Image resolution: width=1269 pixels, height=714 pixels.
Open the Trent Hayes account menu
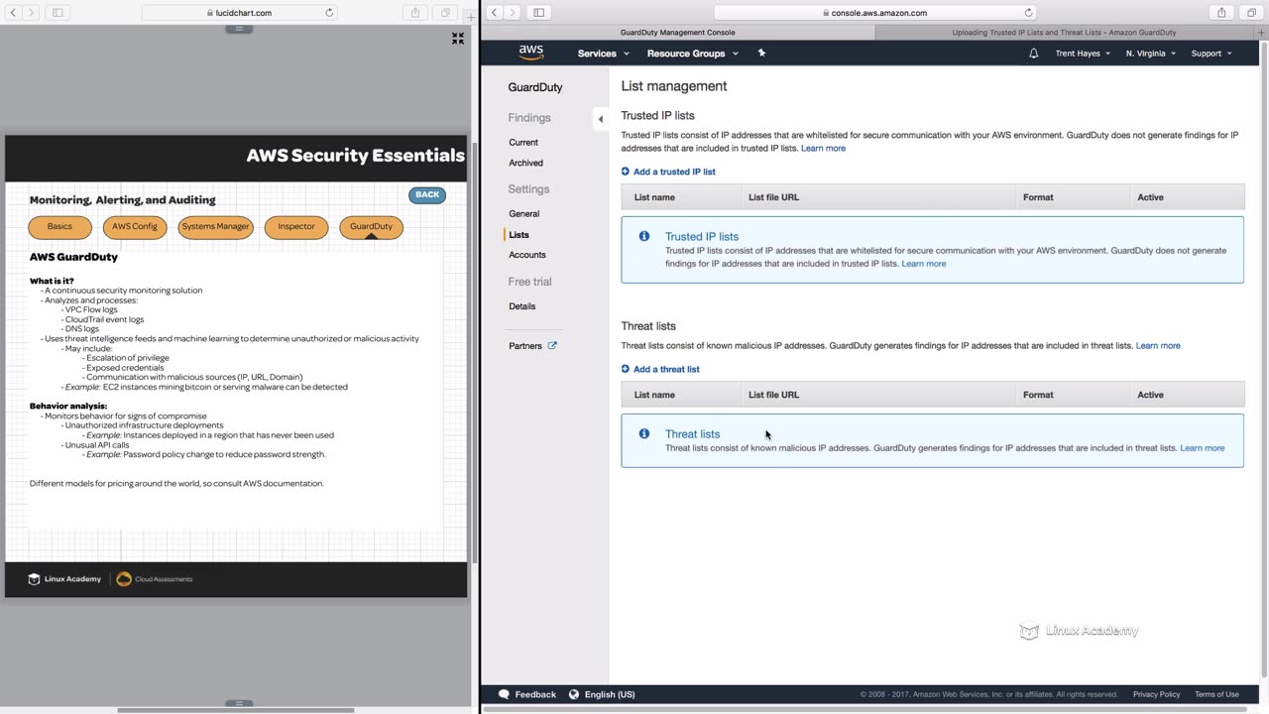tap(1083, 54)
